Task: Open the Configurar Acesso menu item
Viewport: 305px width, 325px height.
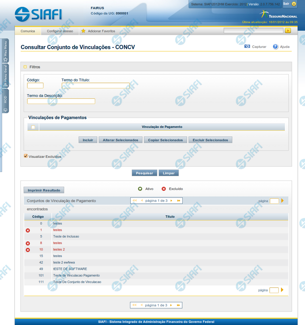Action: point(60,31)
